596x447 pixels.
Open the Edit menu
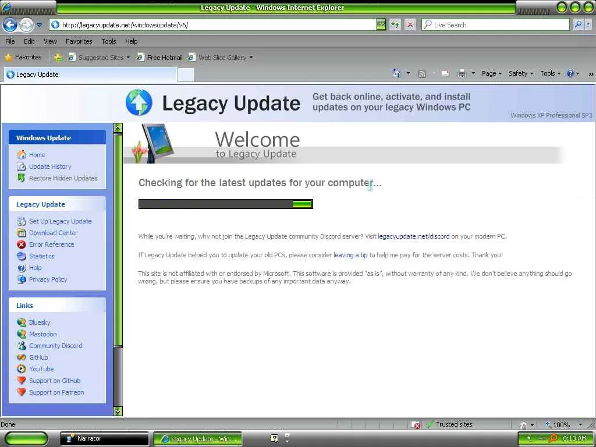(29, 41)
